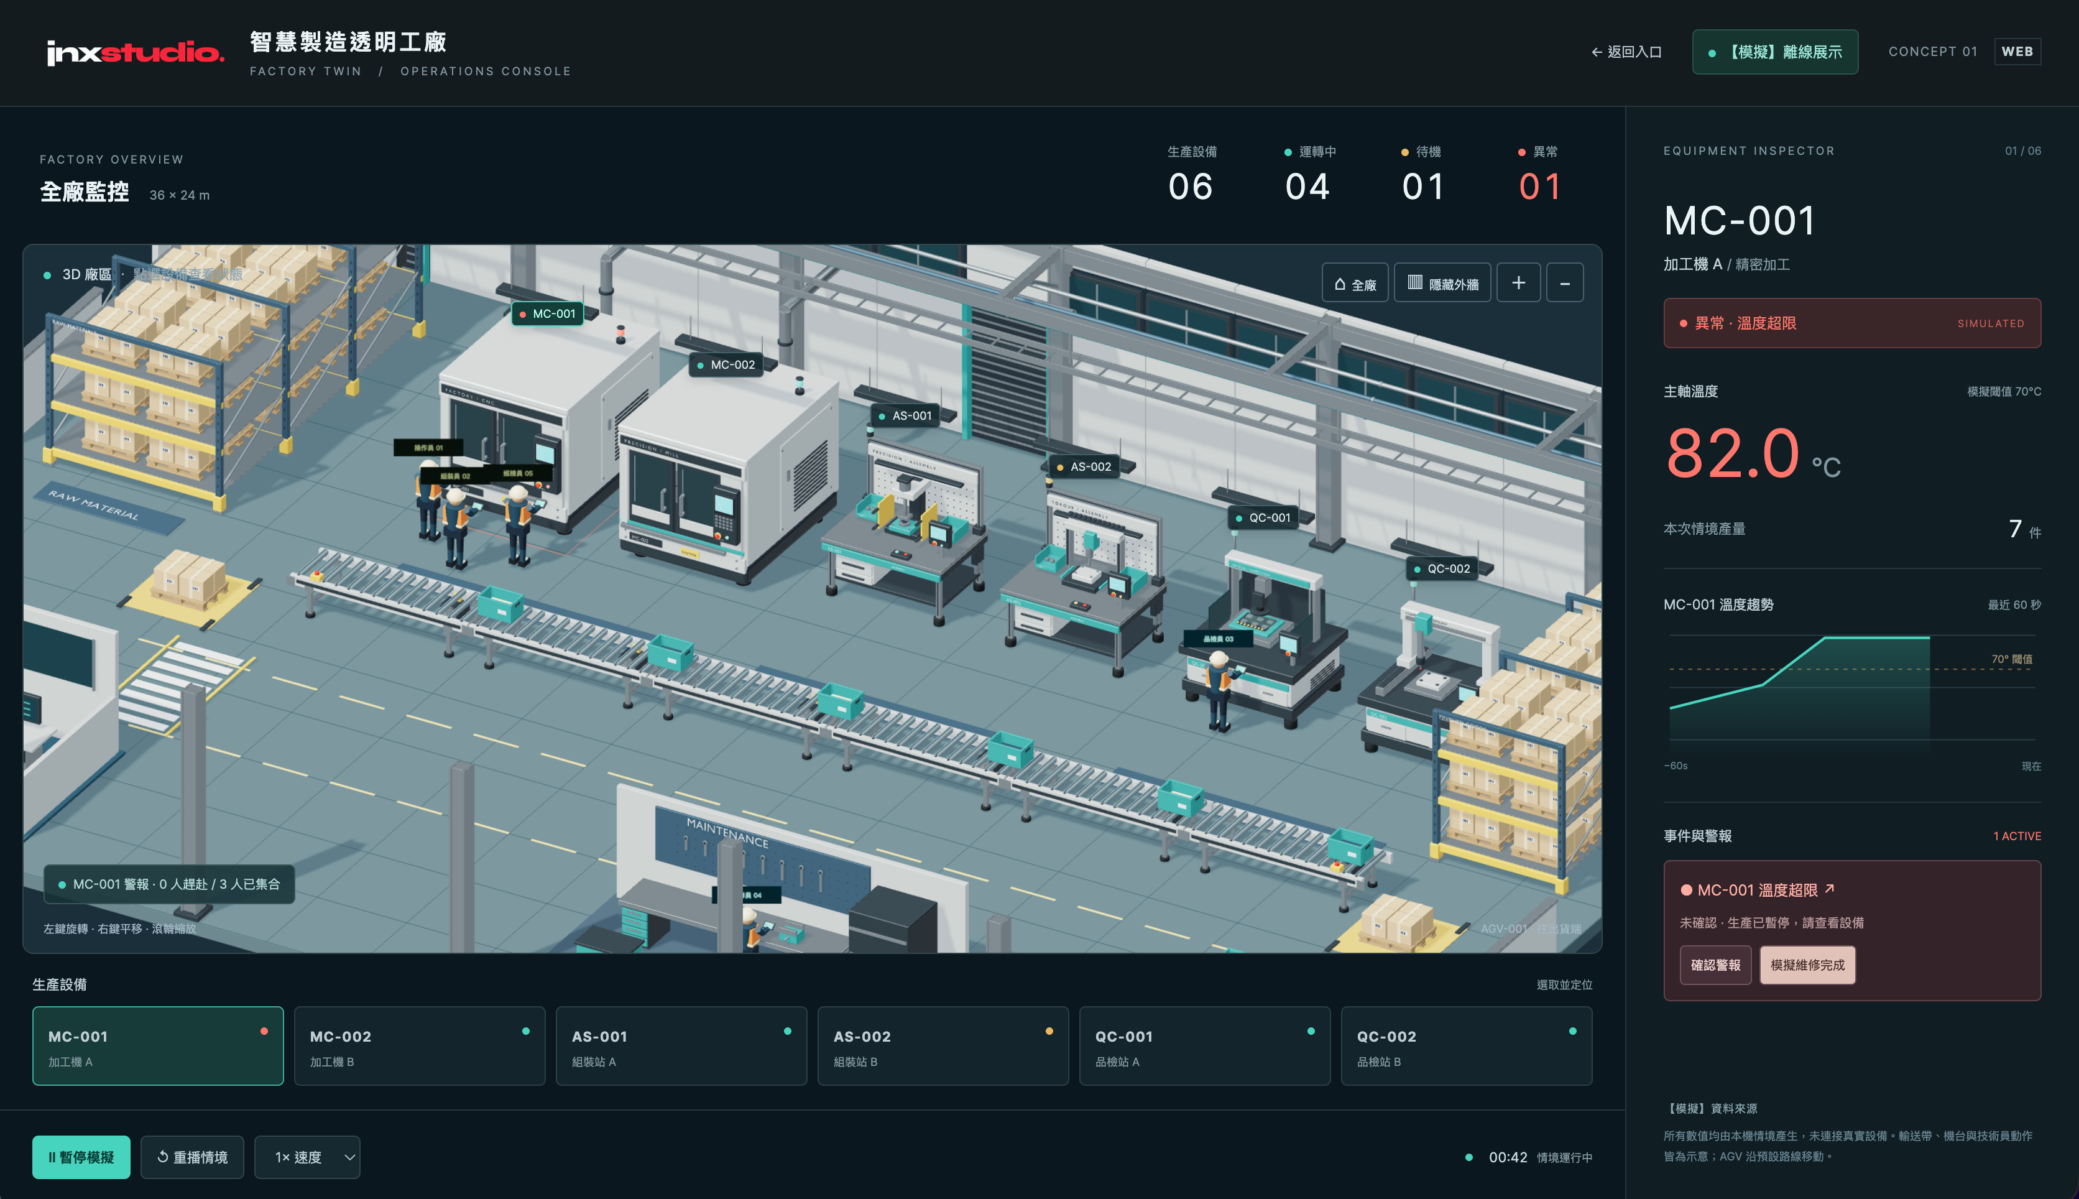Click the inx studio logo

click(135, 53)
